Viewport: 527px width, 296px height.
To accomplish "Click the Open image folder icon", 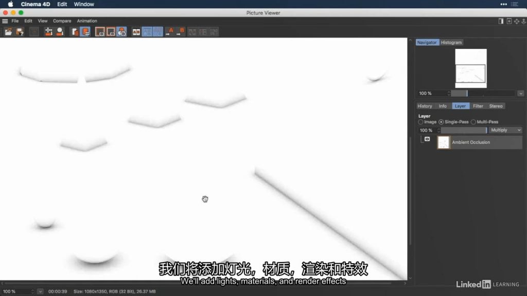I will (x=8, y=32).
